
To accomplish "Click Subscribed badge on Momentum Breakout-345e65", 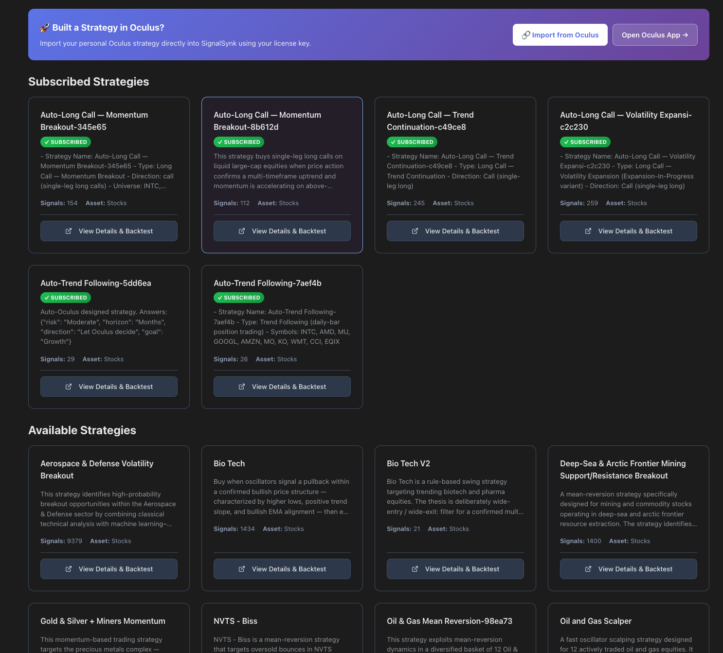I will [66, 142].
